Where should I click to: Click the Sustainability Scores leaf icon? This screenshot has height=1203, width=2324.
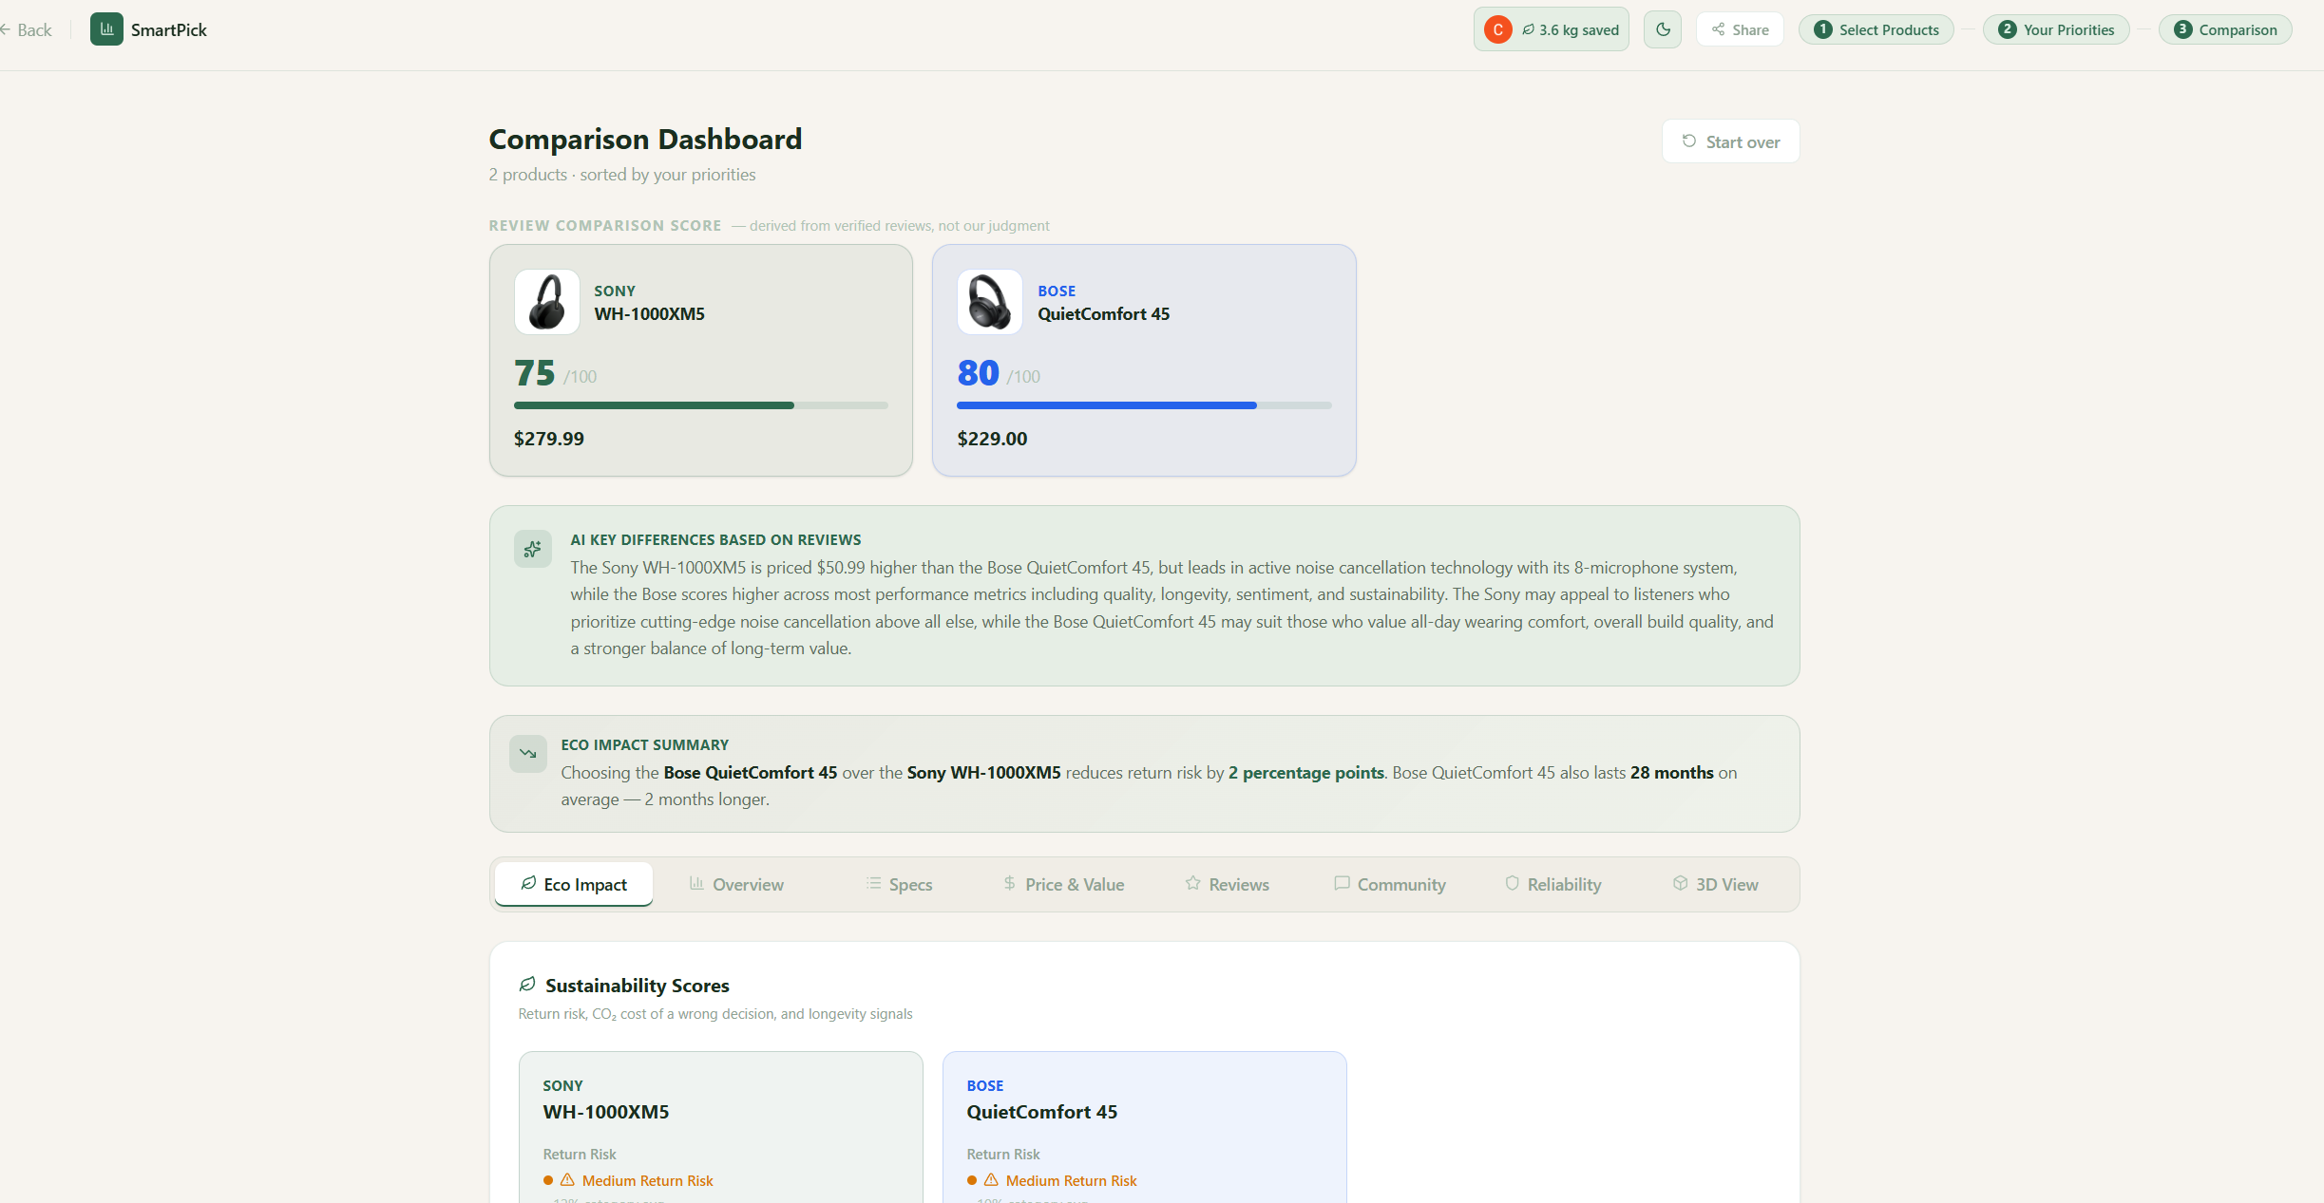[527, 985]
